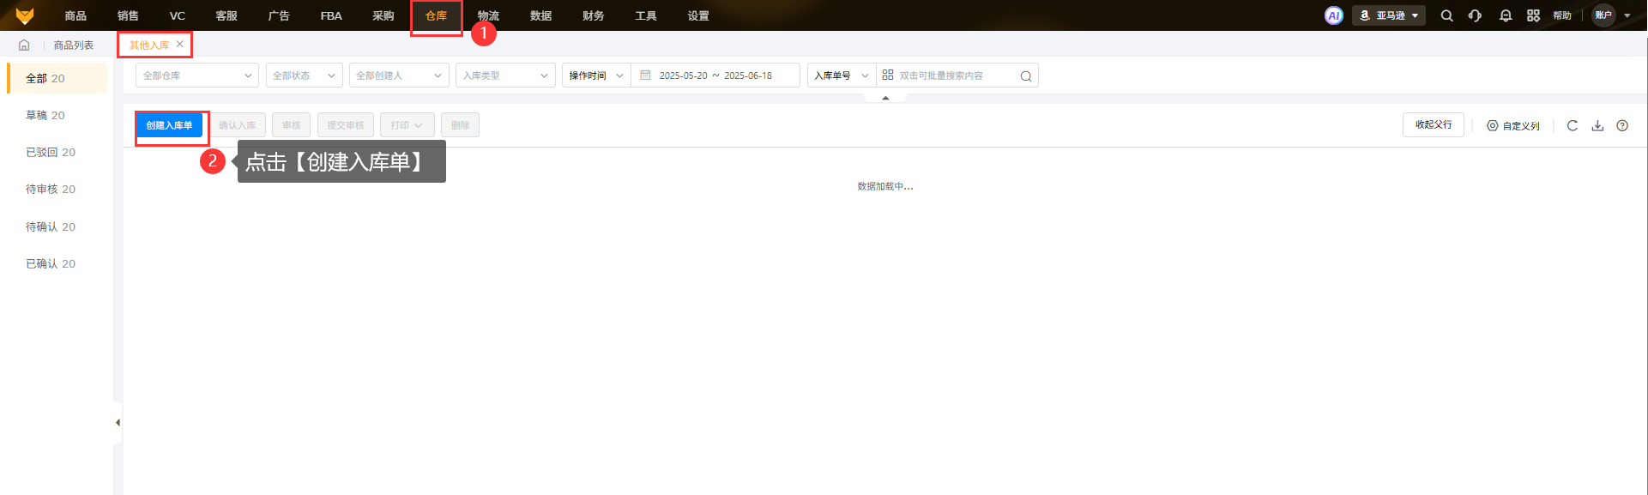
Task: Open the AI assistant icon
Action: point(1334,15)
